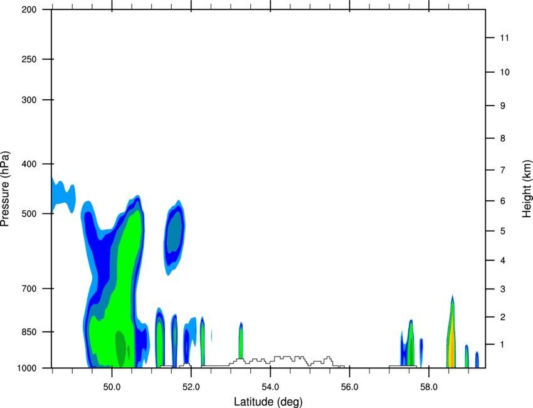Select the 500 pressure tick label
This screenshot has width=533, height=408.
pos(29,213)
